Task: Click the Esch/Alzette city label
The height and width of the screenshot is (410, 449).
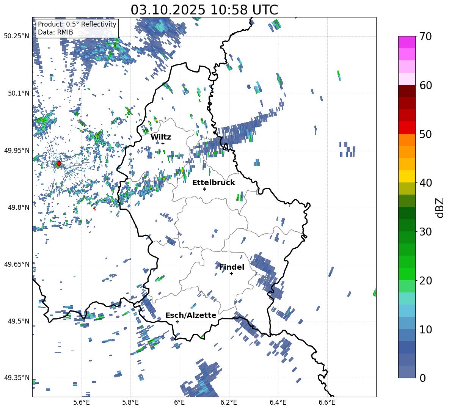Action: pyautogui.click(x=191, y=315)
